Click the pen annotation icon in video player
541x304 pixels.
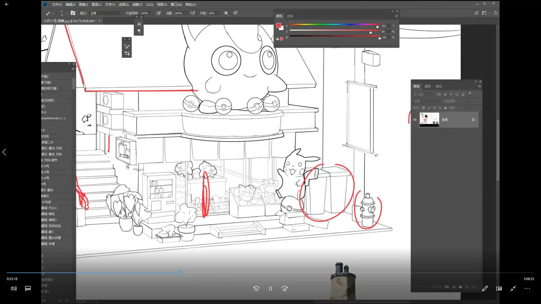pyautogui.click(x=485, y=289)
